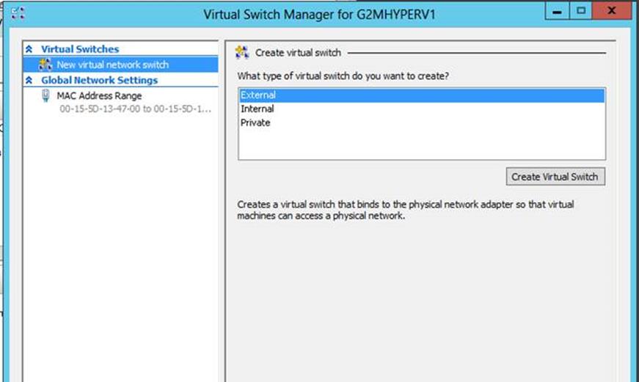
Task: Maximize the Virtual Switch Manager window
Action: click(581, 12)
